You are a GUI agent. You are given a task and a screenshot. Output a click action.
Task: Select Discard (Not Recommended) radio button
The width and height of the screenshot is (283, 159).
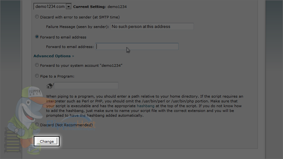pyautogui.click(x=37, y=125)
